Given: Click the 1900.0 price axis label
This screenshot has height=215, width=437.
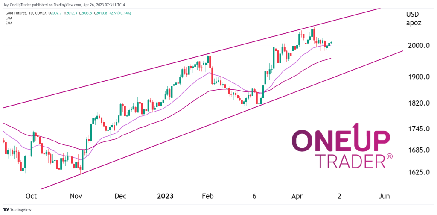Looking at the screenshot, I should (x=415, y=77).
